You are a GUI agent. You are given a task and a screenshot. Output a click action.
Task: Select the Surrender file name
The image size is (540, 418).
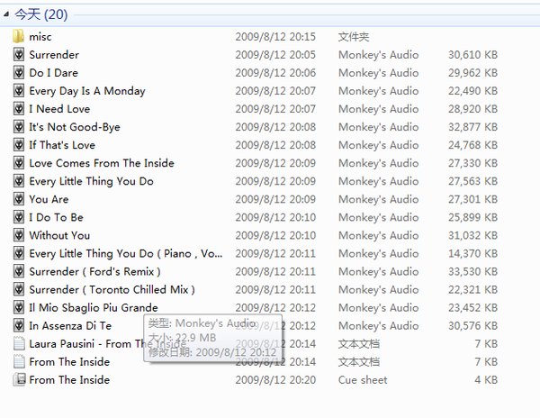click(54, 55)
